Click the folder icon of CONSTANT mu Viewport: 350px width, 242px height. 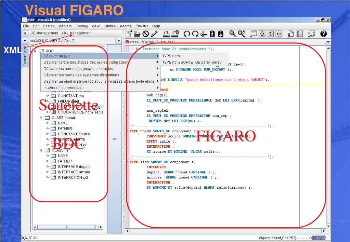click(53, 96)
